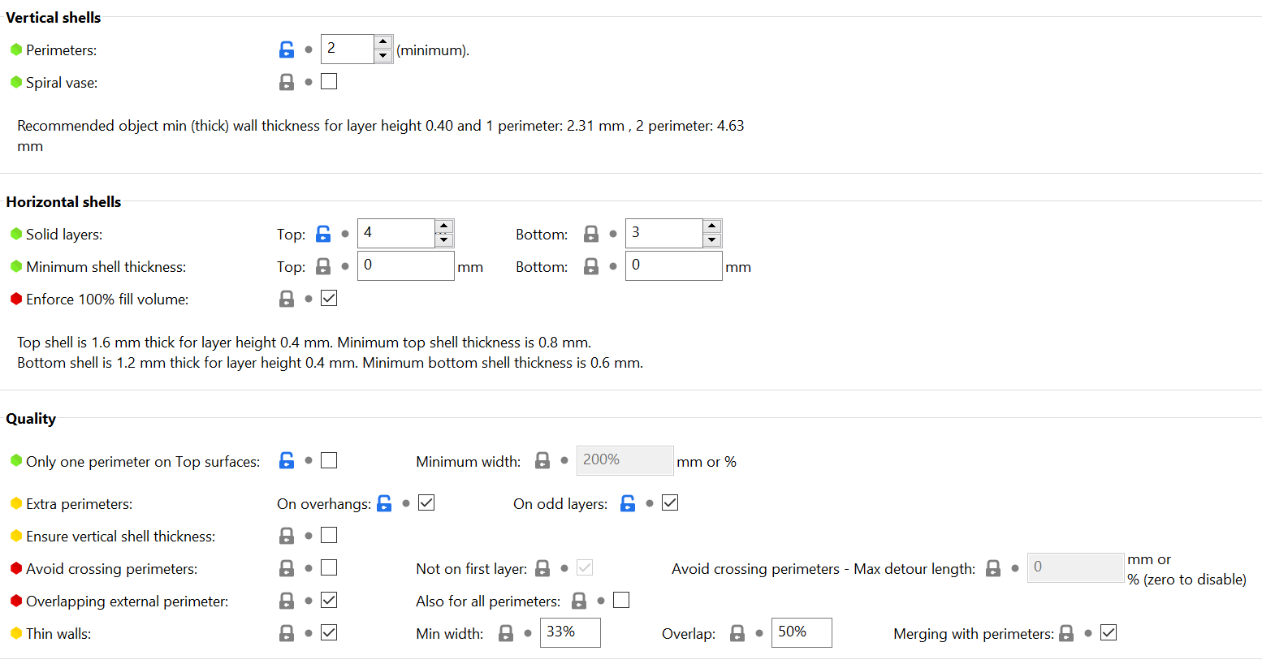Click the lock icon for Thin walls Overlap
This screenshot has height=664, width=1262.
(737, 633)
